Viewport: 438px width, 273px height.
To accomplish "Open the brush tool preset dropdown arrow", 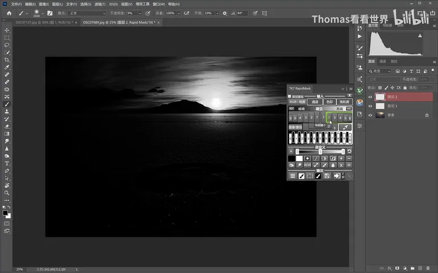I will point(27,14).
